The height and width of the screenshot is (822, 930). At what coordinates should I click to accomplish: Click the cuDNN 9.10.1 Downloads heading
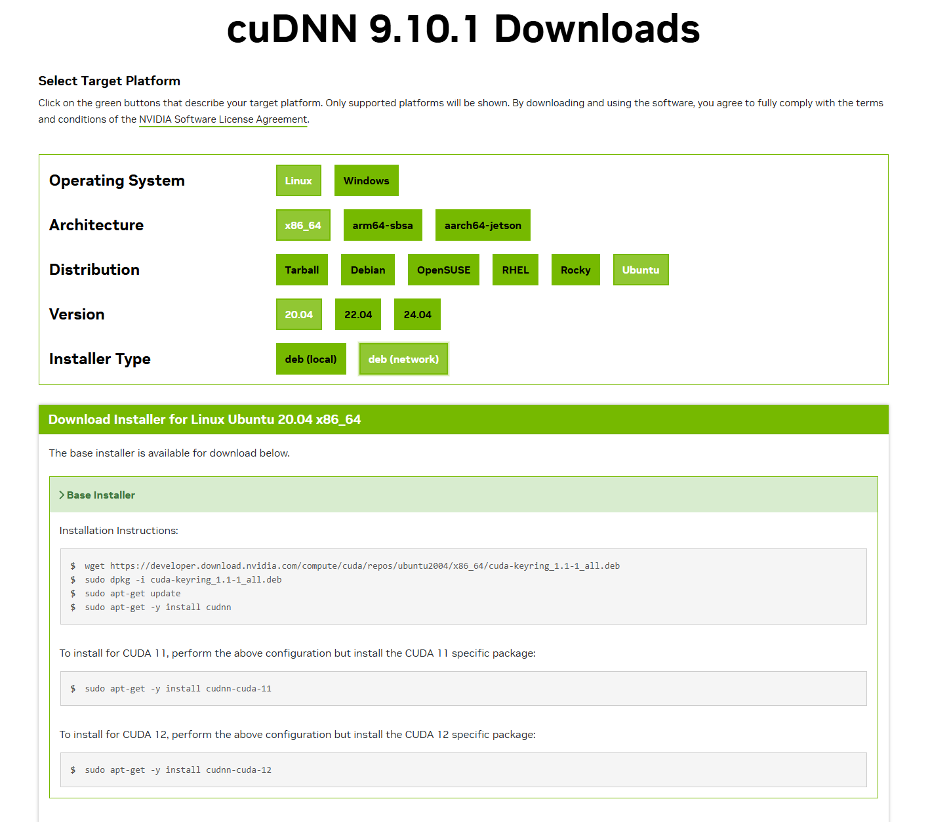tap(464, 29)
